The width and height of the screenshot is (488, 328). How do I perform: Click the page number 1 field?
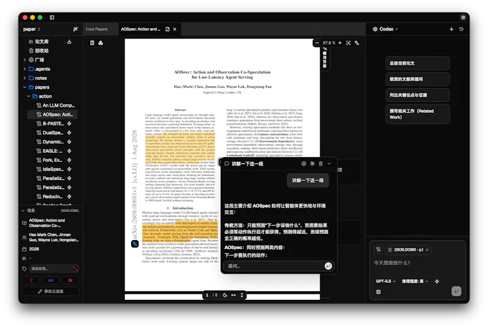(207, 295)
